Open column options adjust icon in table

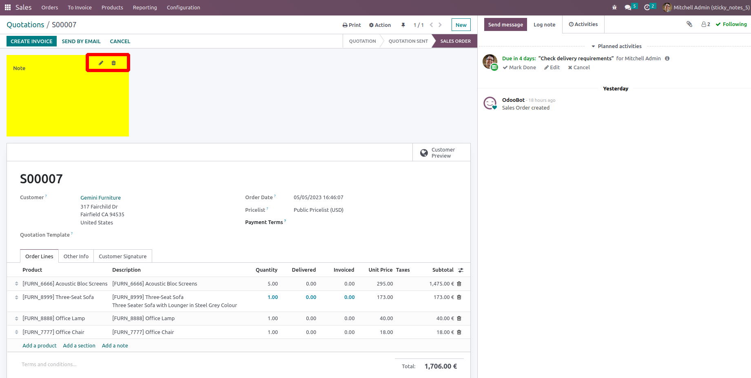tap(461, 270)
